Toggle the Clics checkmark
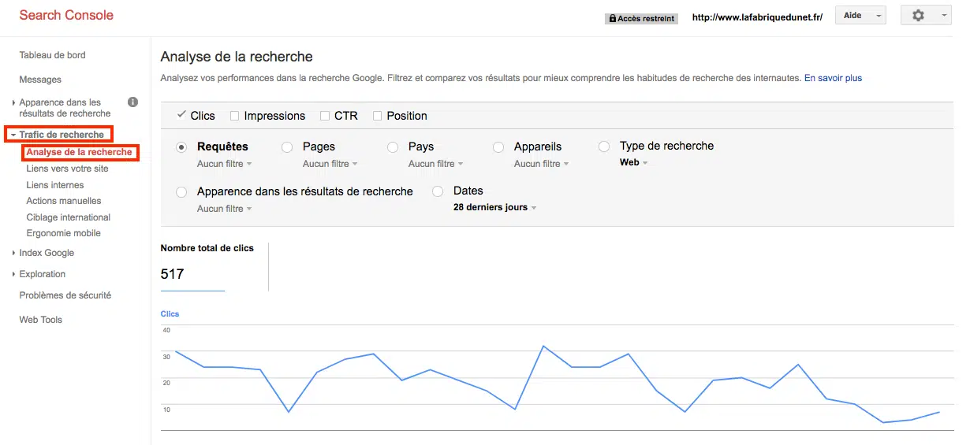The width and height of the screenshot is (970, 445). coord(181,115)
